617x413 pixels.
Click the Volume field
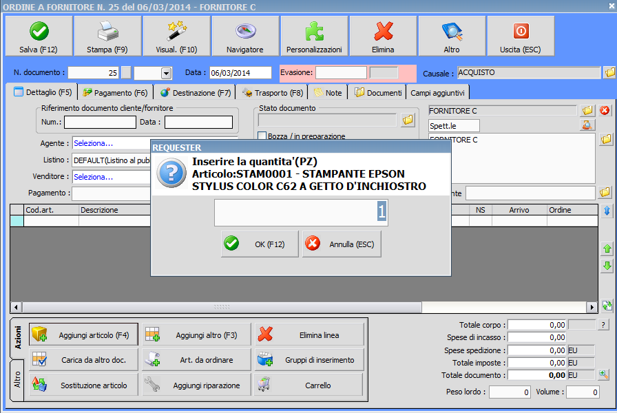click(x=583, y=392)
